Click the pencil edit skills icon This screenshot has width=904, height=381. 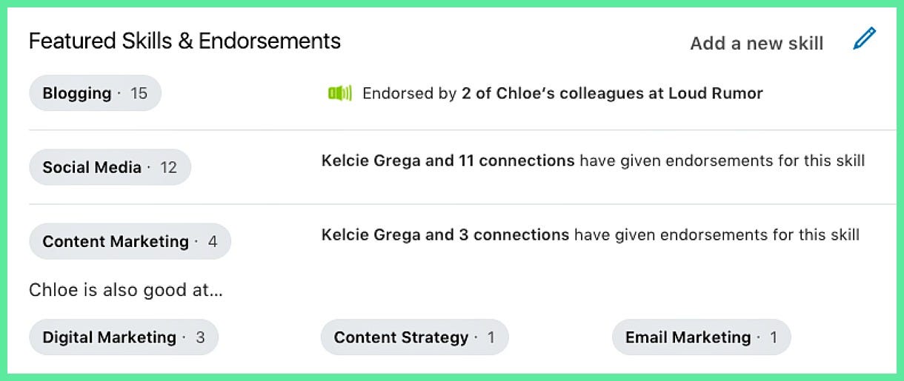865,38
